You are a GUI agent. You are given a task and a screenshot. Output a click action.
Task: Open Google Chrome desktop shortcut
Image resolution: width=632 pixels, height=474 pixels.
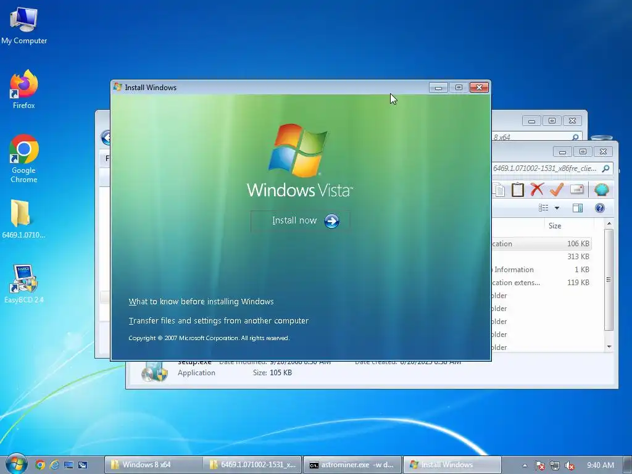tap(24, 159)
